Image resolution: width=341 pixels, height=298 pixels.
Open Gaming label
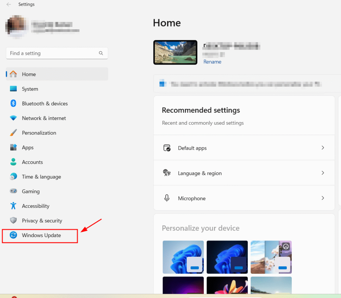[31, 191]
